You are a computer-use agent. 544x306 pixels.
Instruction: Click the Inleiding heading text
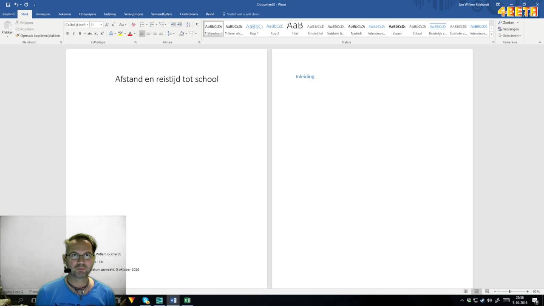pyautogui.click(x=305, y=76)
